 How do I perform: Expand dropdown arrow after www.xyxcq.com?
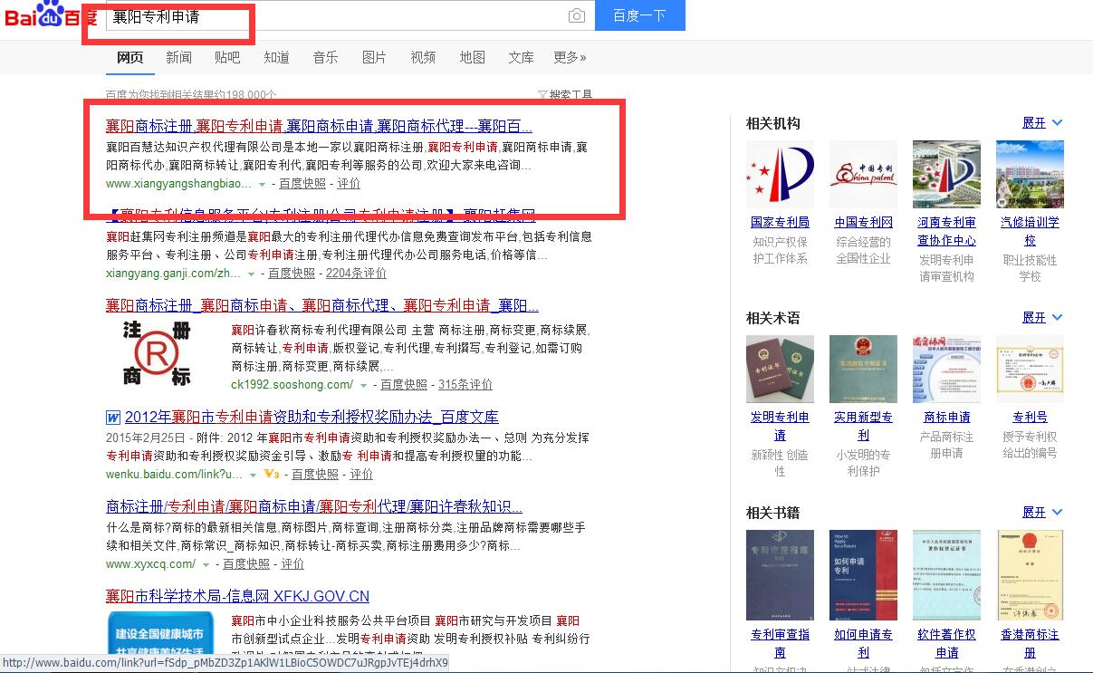pos(206,564)
